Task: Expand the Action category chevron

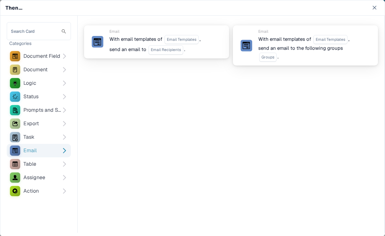Action: coord(64,191)
